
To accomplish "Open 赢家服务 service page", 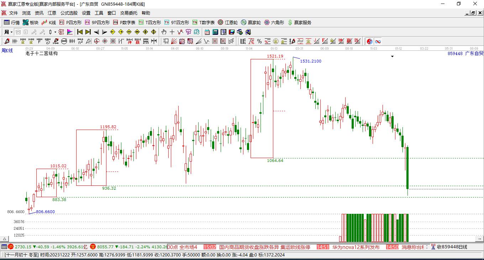I will (x=299, y=22).
